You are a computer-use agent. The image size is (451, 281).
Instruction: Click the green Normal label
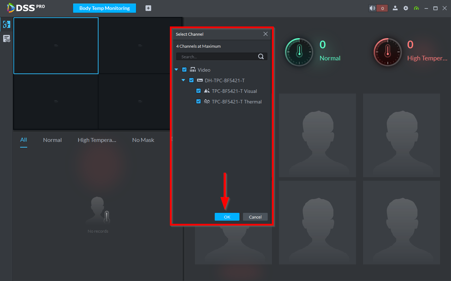pyautogui.click(x=330, y=58)
